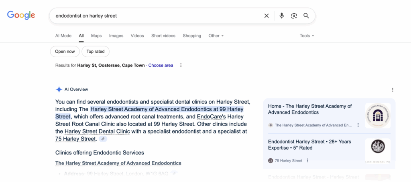Click the link chip icon after 75 Harley Street

[x=103, y=139]
